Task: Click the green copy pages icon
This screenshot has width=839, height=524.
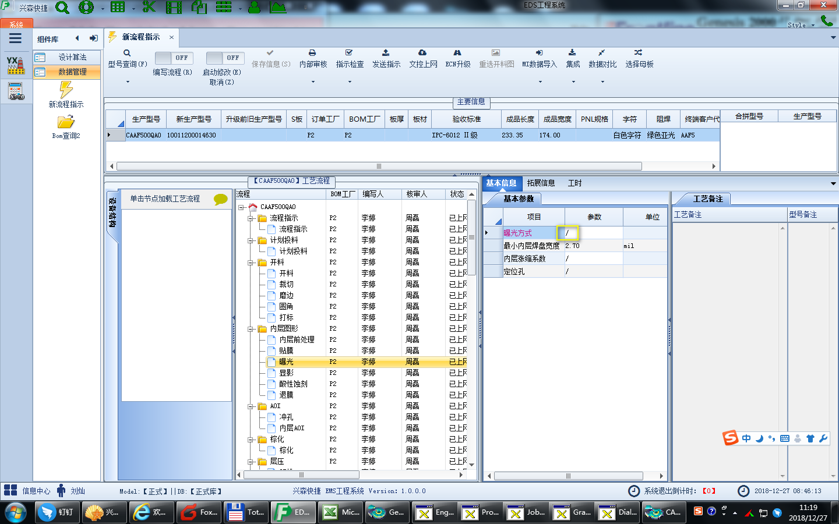Action: [x=199, y=8]
